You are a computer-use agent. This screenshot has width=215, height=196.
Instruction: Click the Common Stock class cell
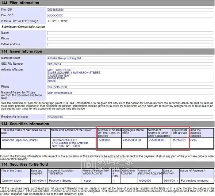click(15, 181)
